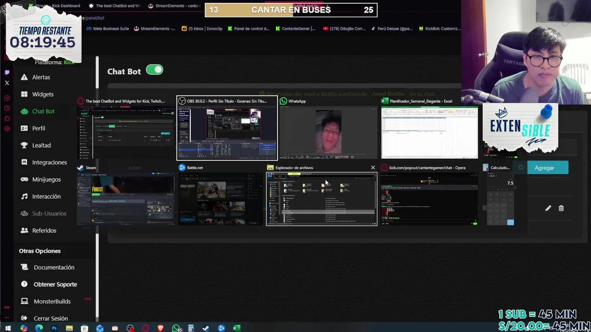Switch to the ChatBot and Widgets browser thumbnail

(126, 128)
